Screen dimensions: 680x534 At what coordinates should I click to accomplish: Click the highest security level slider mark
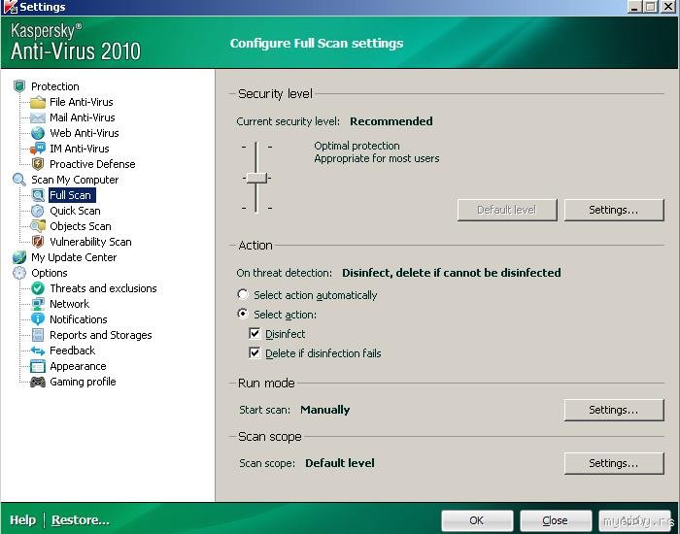click(256, 147)
